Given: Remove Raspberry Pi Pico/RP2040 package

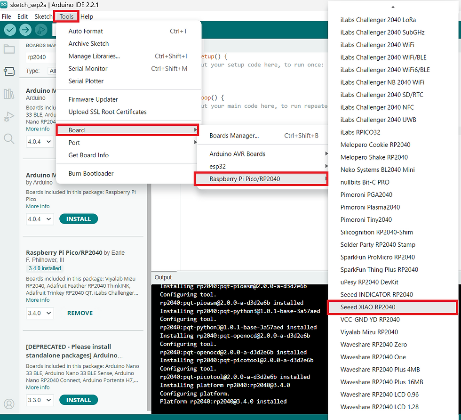Looking at the screenshot, I should [80, 313].
